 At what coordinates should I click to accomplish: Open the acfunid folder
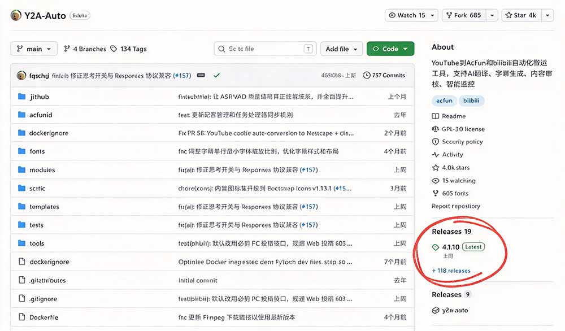(41, 115)
